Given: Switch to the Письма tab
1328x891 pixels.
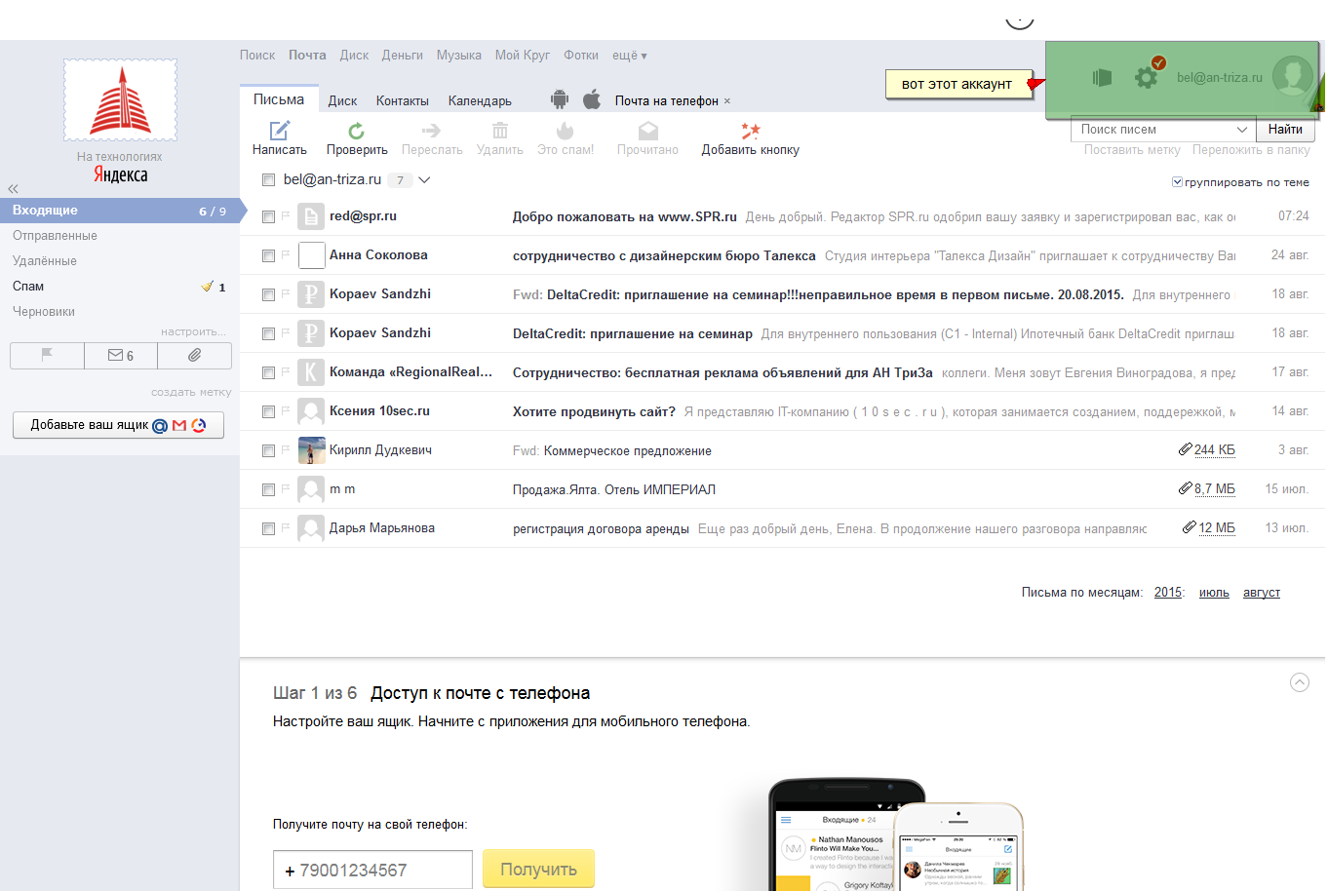Looking at the screenshot, I should coord(279,99).
